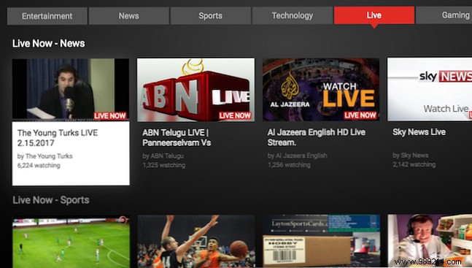Select the Live tab
This screenshot has width=472, height=268.
point(374,15)
